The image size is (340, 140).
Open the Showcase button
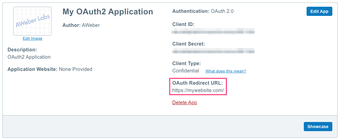(x=318, y=127)
